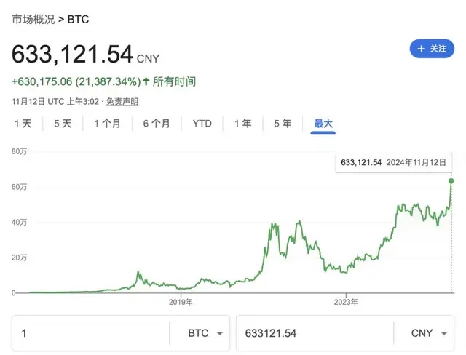
Task: Switch to the 5 天 range tab
Action: pyautogui.click(x=63, y=124)
